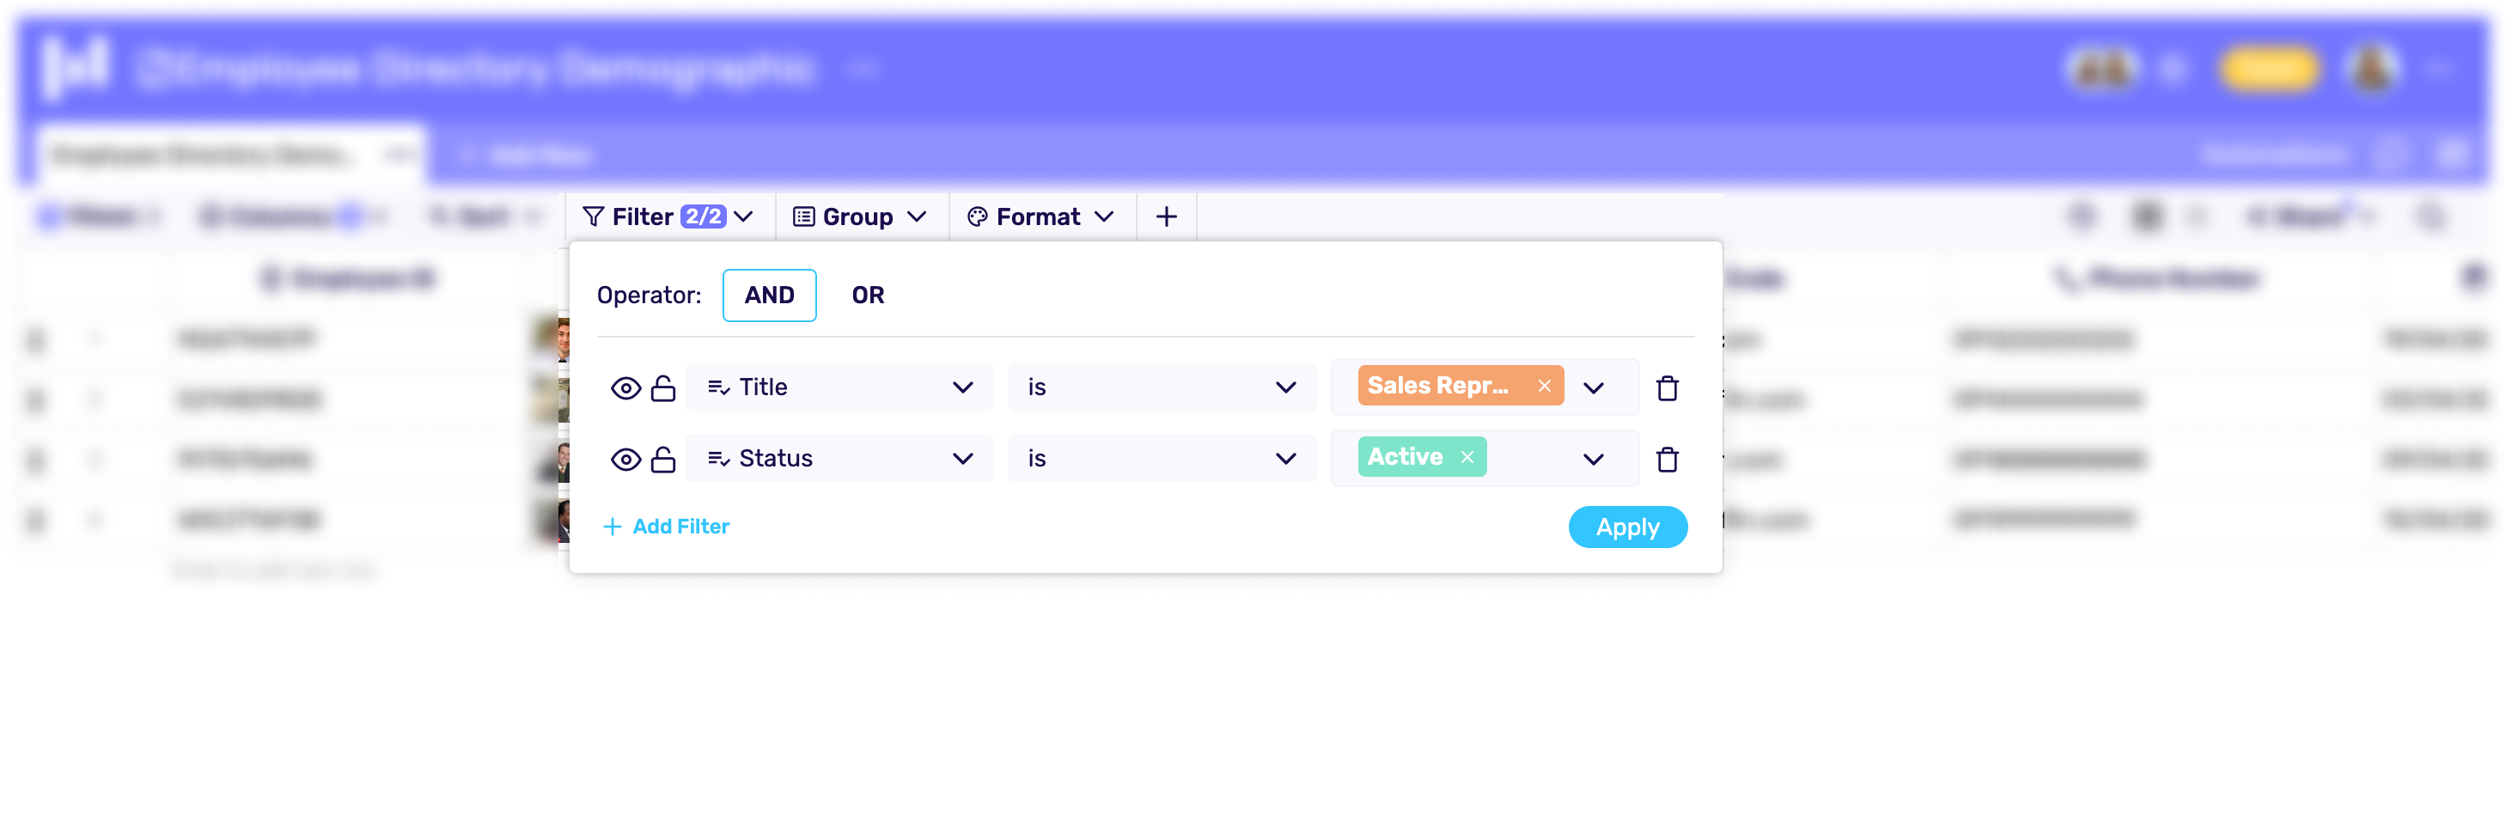2507x835 pixels.
Task: Click the field type icon beside Status
Action: click(x=717, y=459)
